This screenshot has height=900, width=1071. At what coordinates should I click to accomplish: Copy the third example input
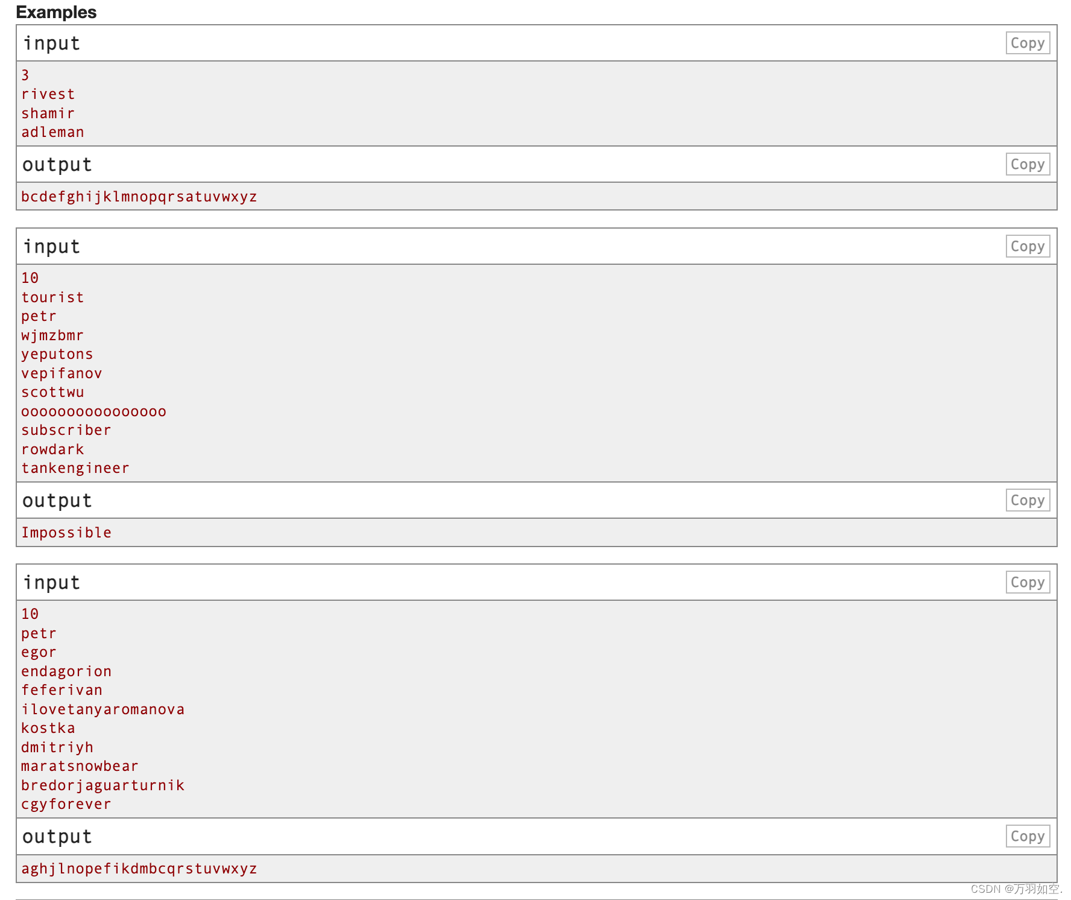click(1028, 582)
